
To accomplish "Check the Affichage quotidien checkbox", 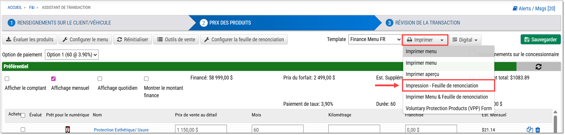I will [x=100, y=79].
